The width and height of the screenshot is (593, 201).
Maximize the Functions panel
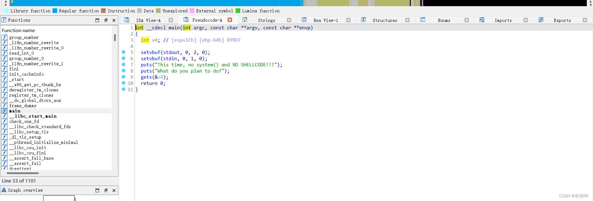coord(97,20)
